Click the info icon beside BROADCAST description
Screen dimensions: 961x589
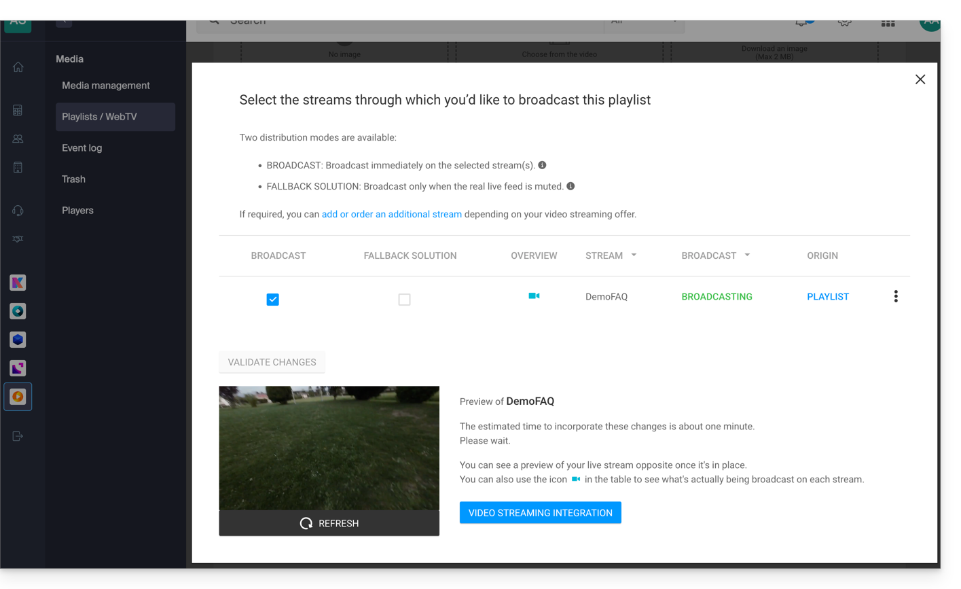[x=542, y=165]
